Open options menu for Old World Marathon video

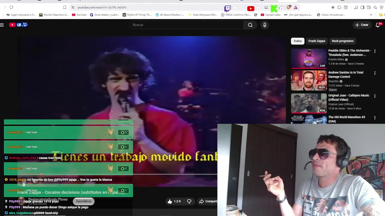[375, 118]
